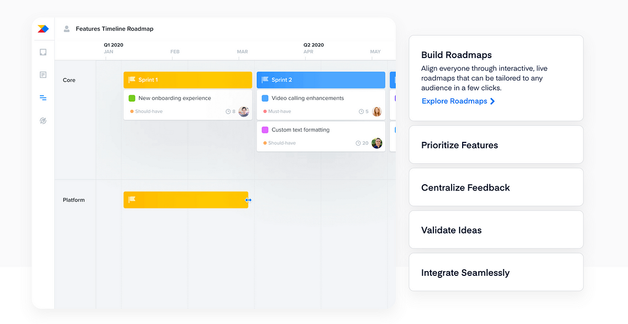Click the MAY month header
628x324 pixels.
375,52
